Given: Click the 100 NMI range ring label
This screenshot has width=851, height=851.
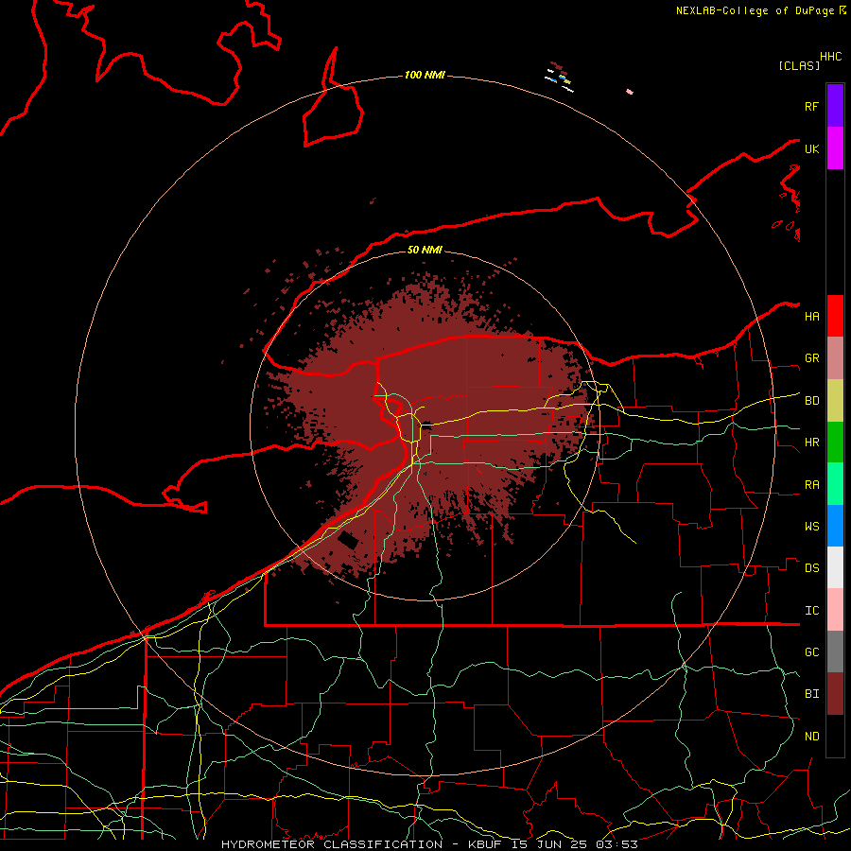Looking at the screenshot, I should pos(425,75).
